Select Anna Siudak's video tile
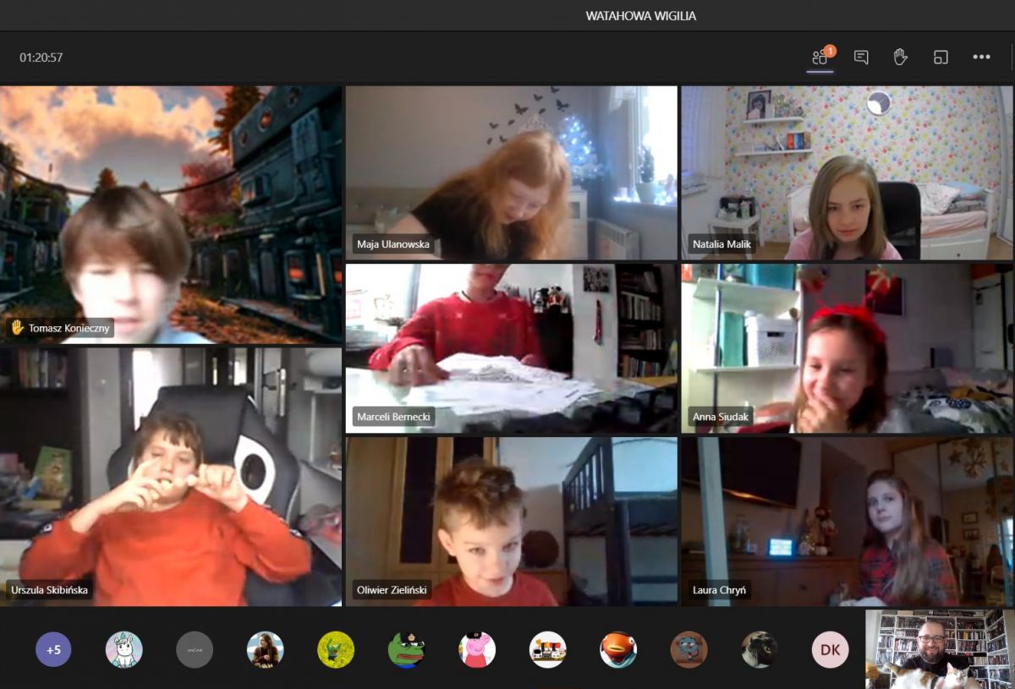 coord(847,348)
